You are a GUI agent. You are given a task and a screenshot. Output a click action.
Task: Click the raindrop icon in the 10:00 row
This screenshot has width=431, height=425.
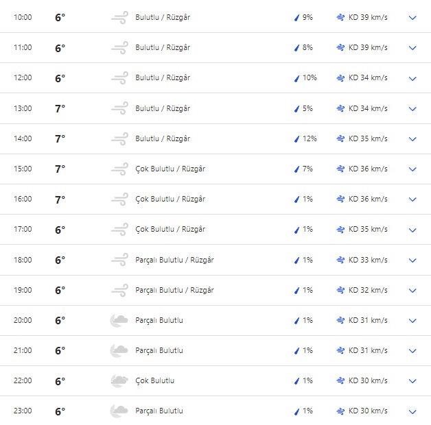click(297, 17)
